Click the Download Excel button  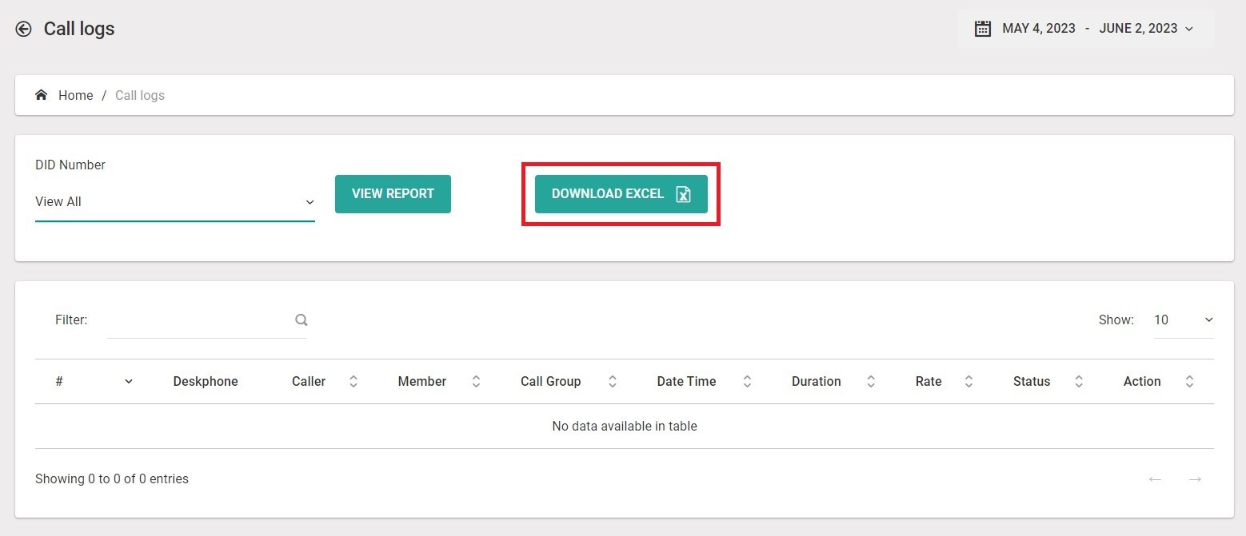[621, 194]
